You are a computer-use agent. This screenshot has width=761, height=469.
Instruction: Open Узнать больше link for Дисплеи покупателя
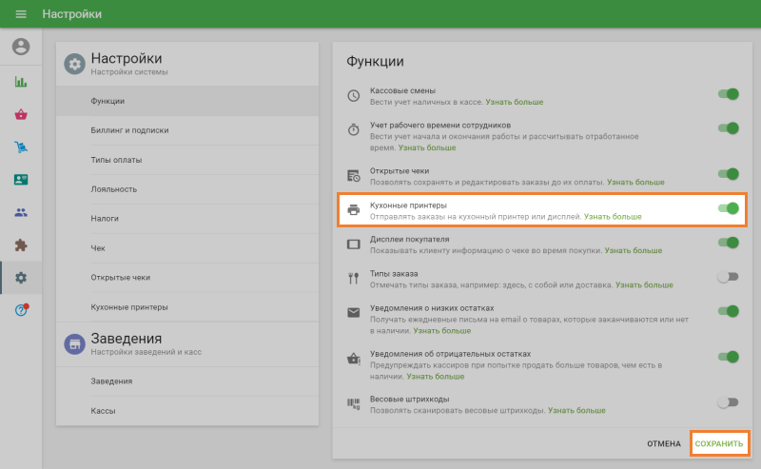634,250
